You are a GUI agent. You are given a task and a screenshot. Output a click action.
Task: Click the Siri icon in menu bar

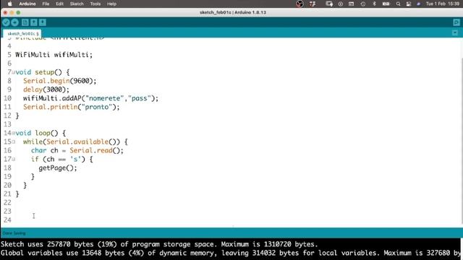pos(418,4)
